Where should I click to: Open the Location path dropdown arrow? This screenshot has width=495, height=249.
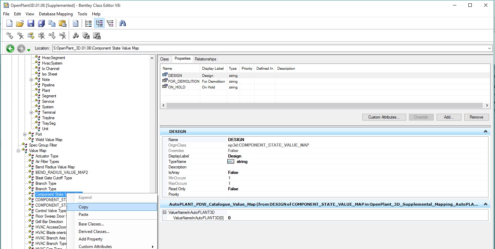point(490,48)
